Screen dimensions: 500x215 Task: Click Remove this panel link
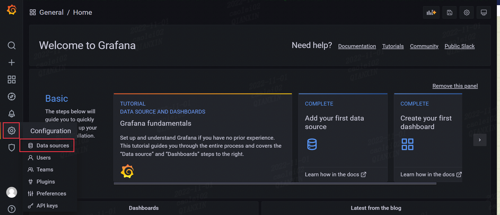pos(455,86)
